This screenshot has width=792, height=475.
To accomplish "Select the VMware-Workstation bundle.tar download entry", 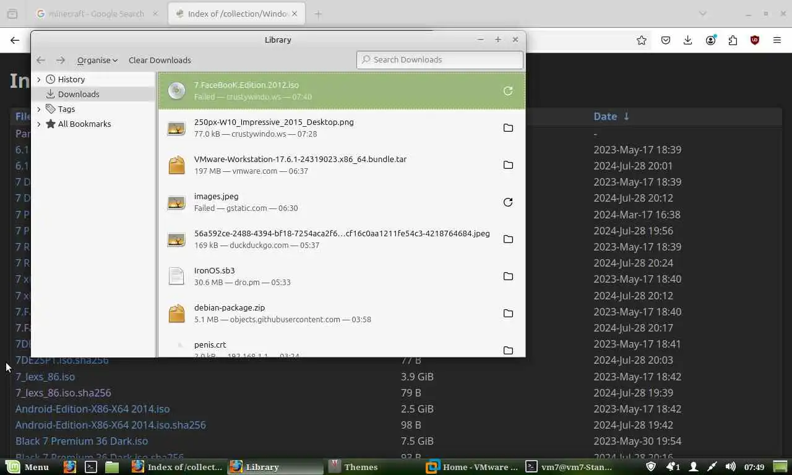I will 342,165.
